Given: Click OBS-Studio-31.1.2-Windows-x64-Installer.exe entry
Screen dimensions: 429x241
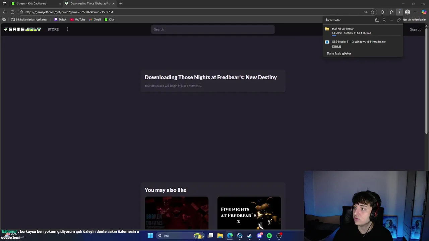Looking at the screenshot, I should (x=363, y=44).
